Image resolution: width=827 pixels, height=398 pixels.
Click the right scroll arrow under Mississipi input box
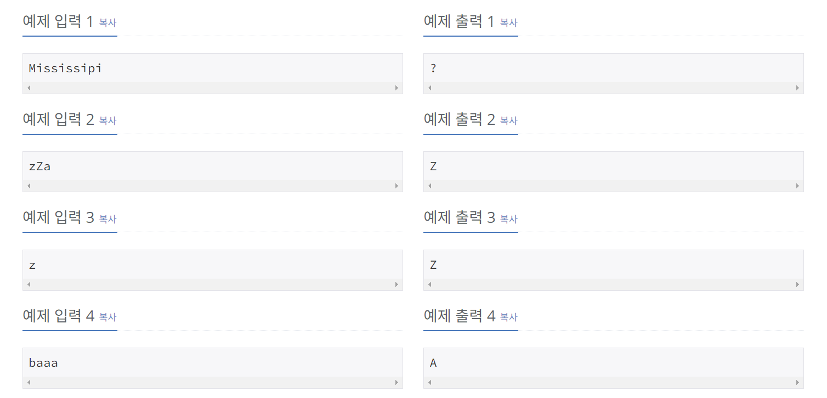pos(397,88)
